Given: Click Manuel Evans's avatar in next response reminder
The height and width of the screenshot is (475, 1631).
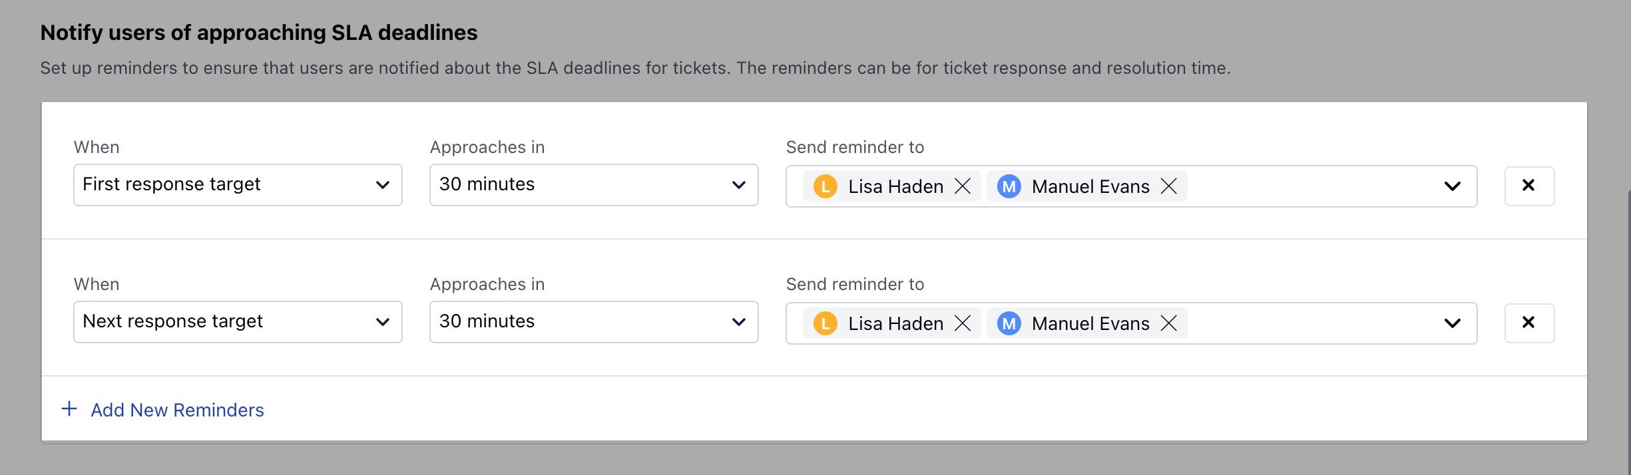Looking at the screenshot, I should click(1009, 323).
